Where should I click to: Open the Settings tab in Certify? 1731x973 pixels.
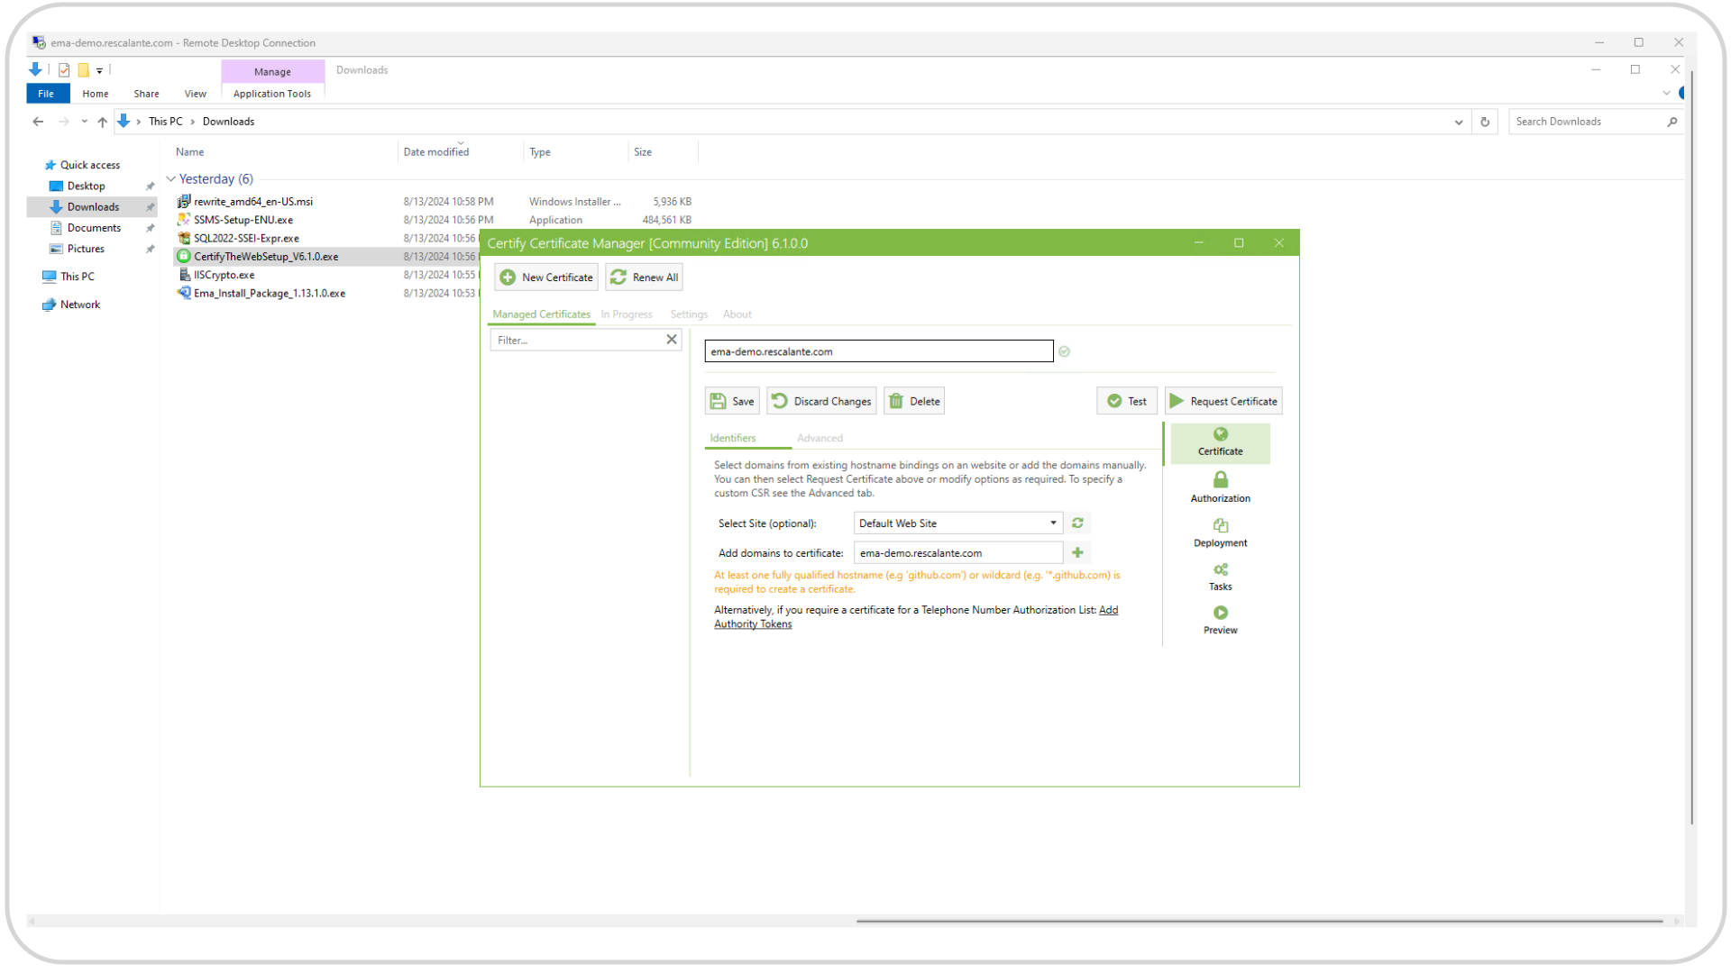pos(689,314)
